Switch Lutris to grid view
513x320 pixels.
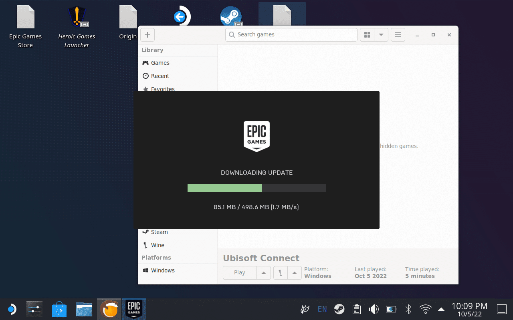point(367,35)
